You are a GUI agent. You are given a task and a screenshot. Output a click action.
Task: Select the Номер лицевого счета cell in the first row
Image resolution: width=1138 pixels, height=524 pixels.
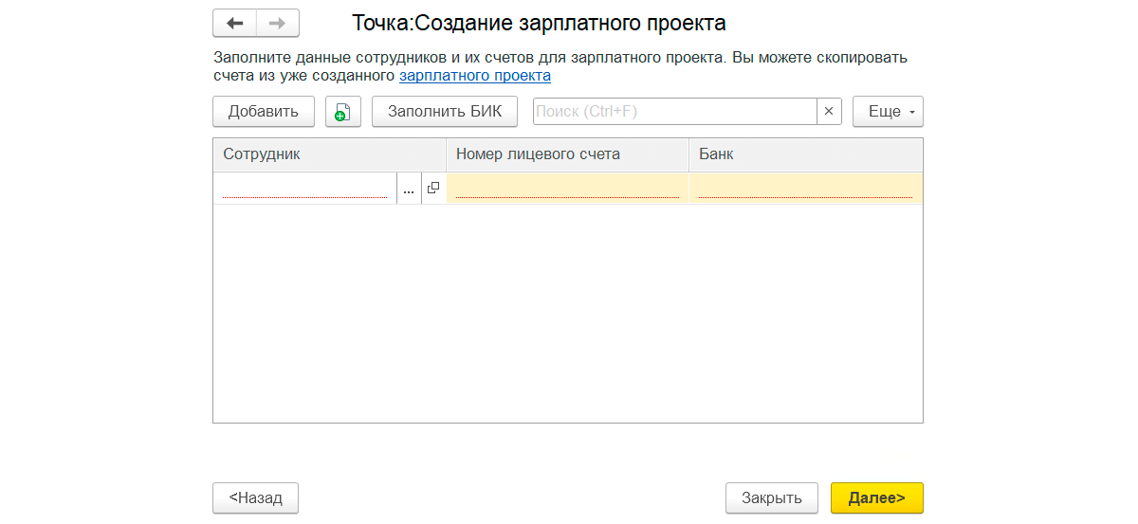click(x=567, y=189)
